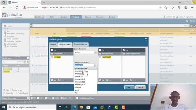Confirm the NAT rule with OK

(x=129, y=87)
